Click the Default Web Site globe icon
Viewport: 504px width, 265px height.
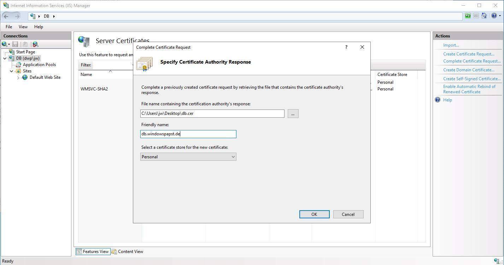click(x=25, y=77)
